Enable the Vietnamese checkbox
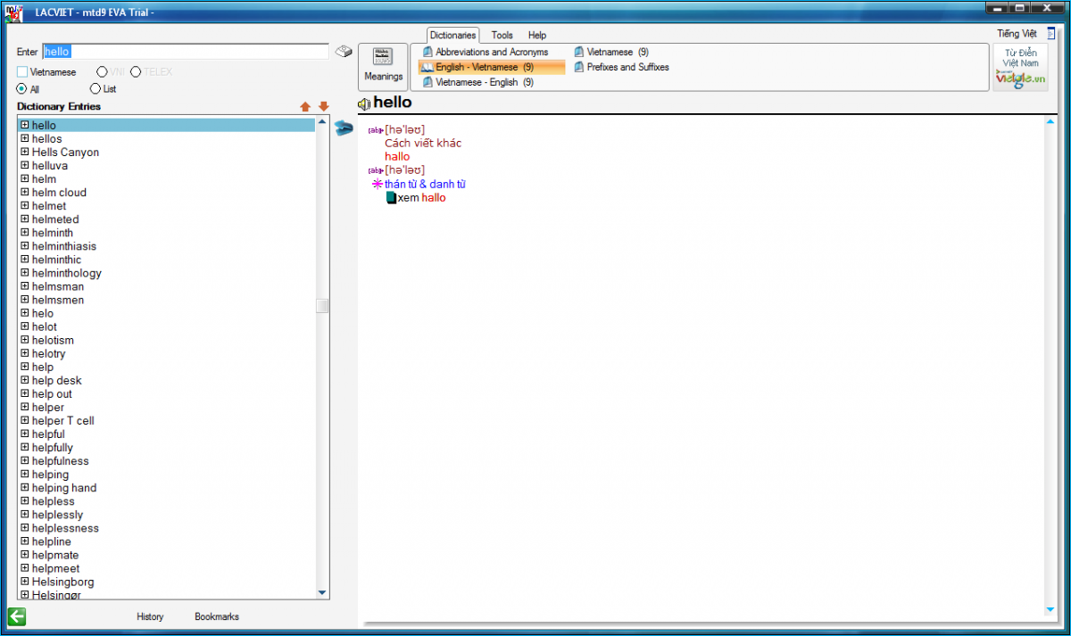 (x=22, y=72)
